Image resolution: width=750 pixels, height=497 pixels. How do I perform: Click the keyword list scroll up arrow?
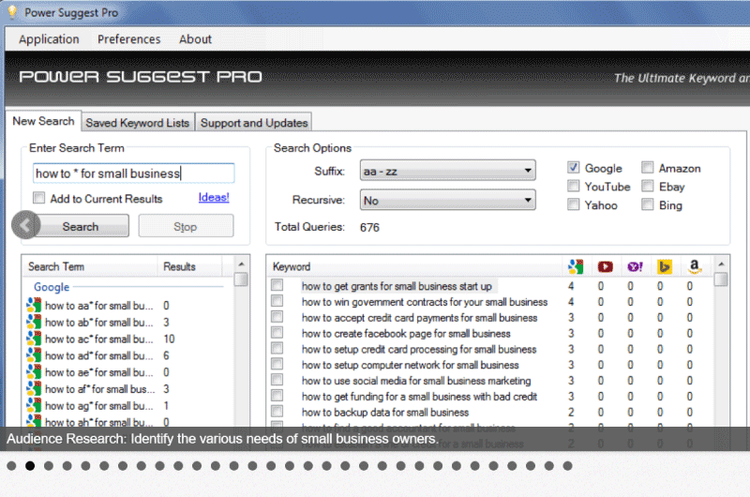tap(721, 264)
